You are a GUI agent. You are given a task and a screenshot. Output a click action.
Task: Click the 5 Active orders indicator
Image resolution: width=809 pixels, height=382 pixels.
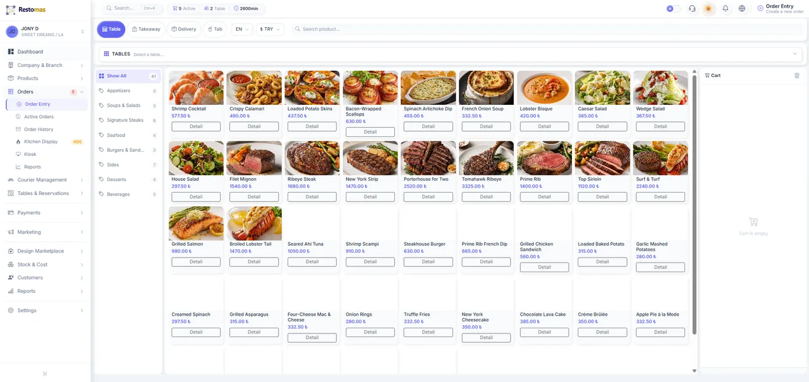click(184, 9)
